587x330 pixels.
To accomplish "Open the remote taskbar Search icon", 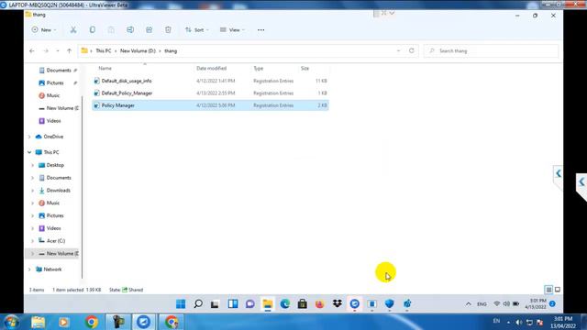I will 198,303.
